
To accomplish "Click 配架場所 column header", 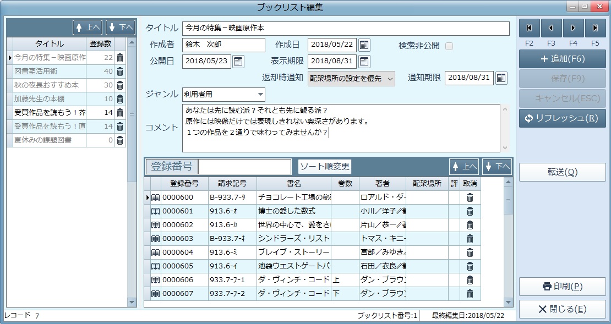I will click(x=427, y=183).
